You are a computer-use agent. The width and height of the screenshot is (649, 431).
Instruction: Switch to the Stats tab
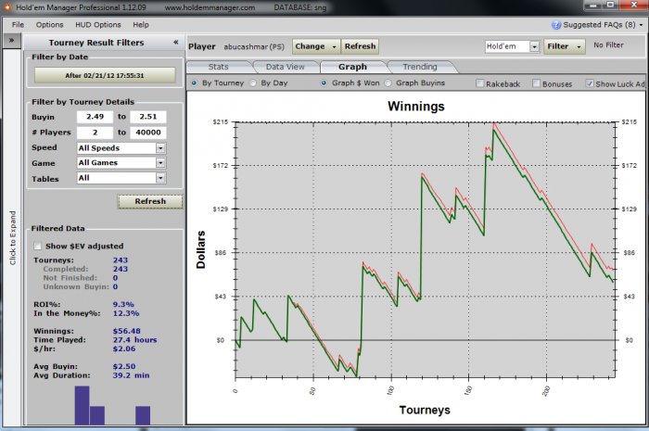pyautogui.click(x=219, y=67)
